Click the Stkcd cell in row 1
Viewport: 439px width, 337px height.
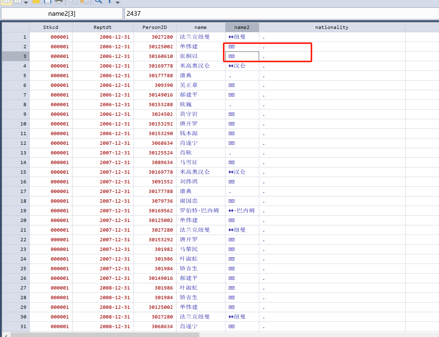click(x=51, y=37)
